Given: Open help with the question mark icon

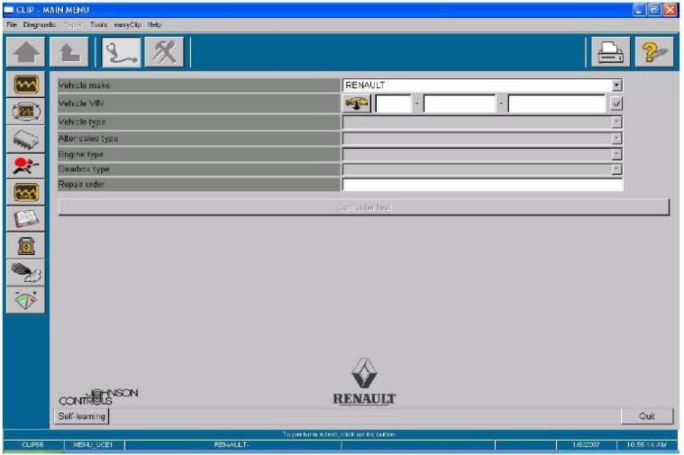Looking at the screenshot, I should pos(654,52).
